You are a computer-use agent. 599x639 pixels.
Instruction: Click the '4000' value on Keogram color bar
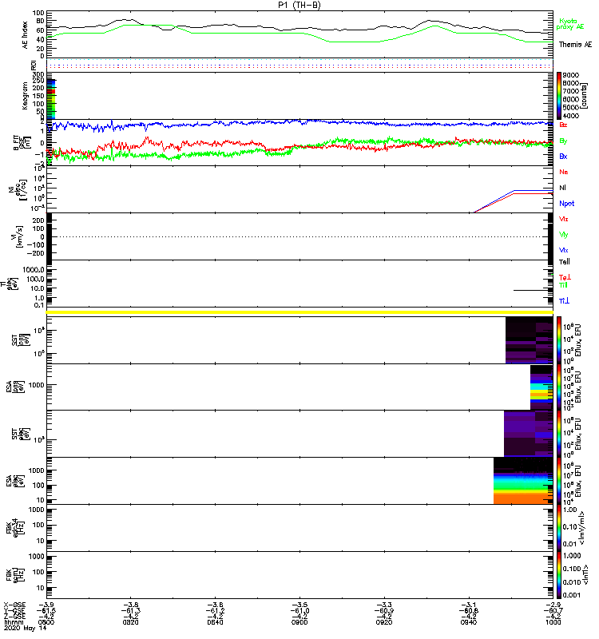point(570,116)
